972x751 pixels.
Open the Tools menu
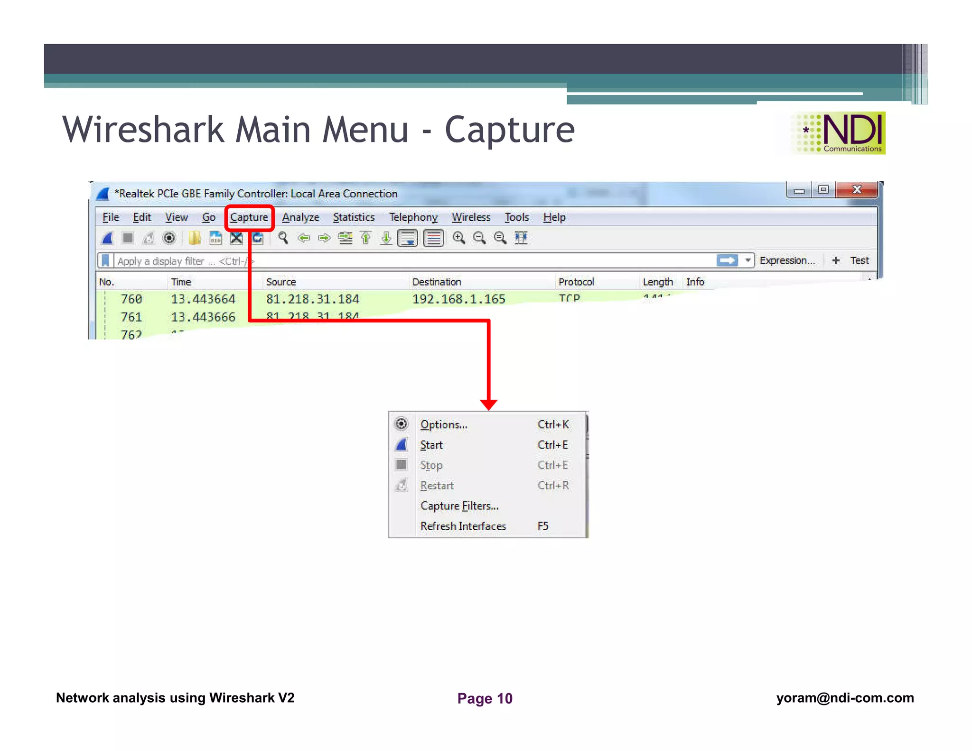pyautogui.click(x=516, y=217)
